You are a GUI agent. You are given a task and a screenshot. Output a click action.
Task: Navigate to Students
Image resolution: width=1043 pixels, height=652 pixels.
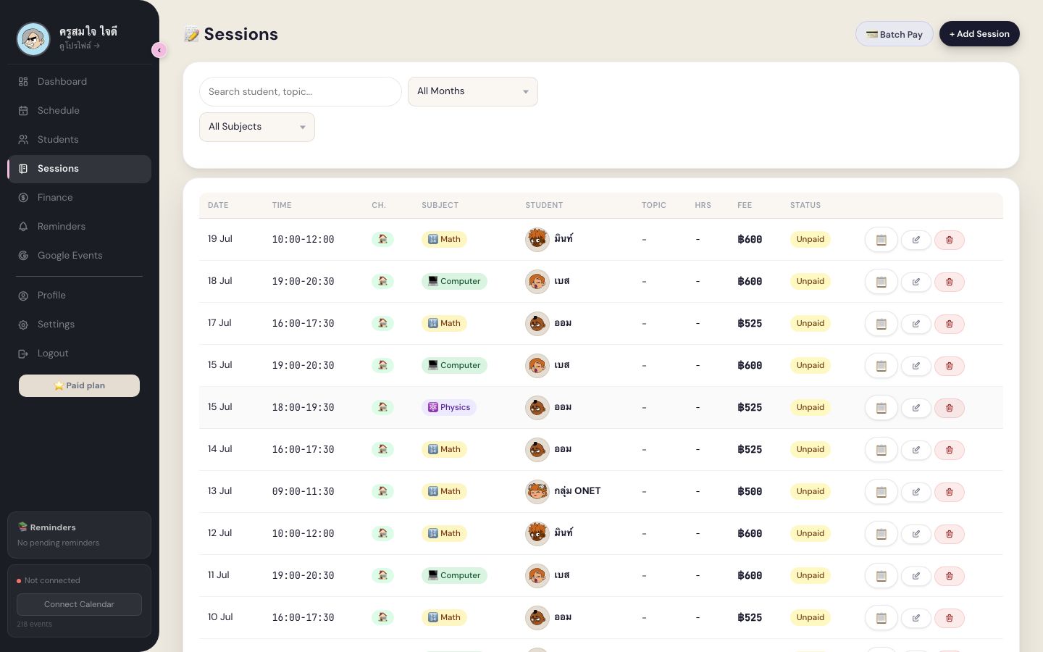pos(79,140)
